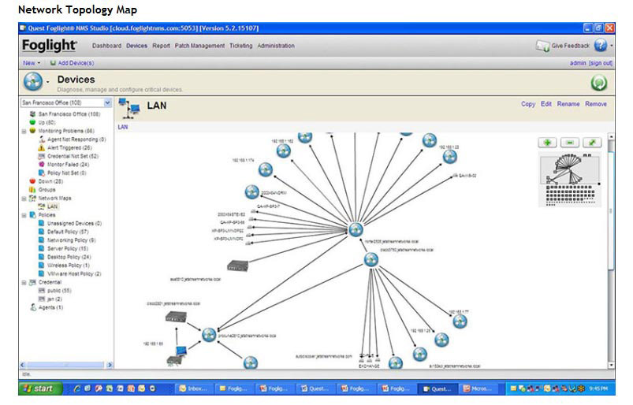Viewport: 633px width, 405px height.
Task: Collapse the Monitoring Problems tree node
Action: pos(24,131)
